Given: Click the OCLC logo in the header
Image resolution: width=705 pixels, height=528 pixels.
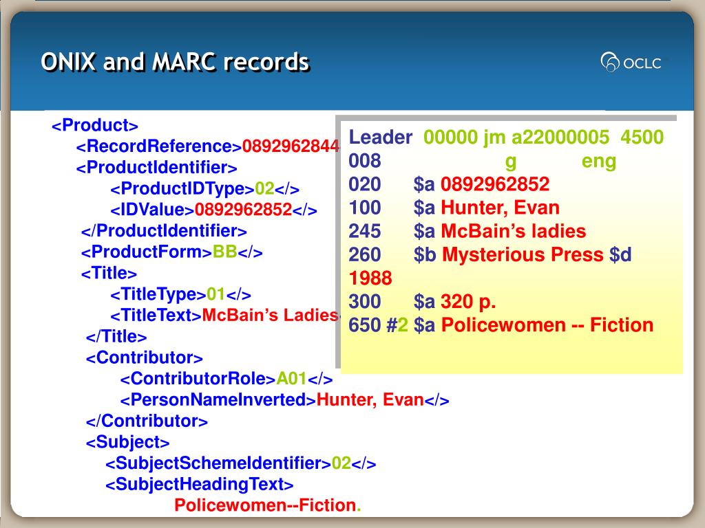Looking at the screenshot, I should 631,62.
